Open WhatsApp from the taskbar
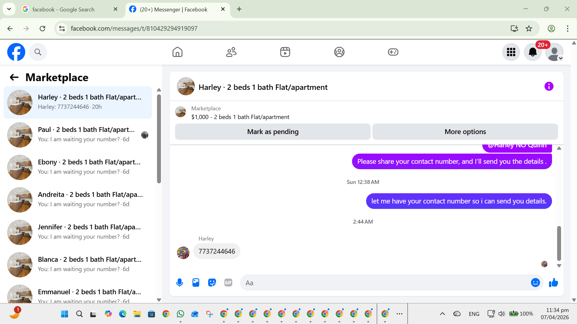 [x=181, y=314]
